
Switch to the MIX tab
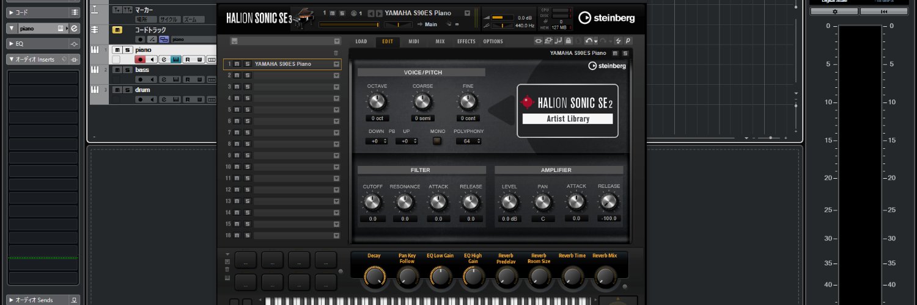[440, 41]
